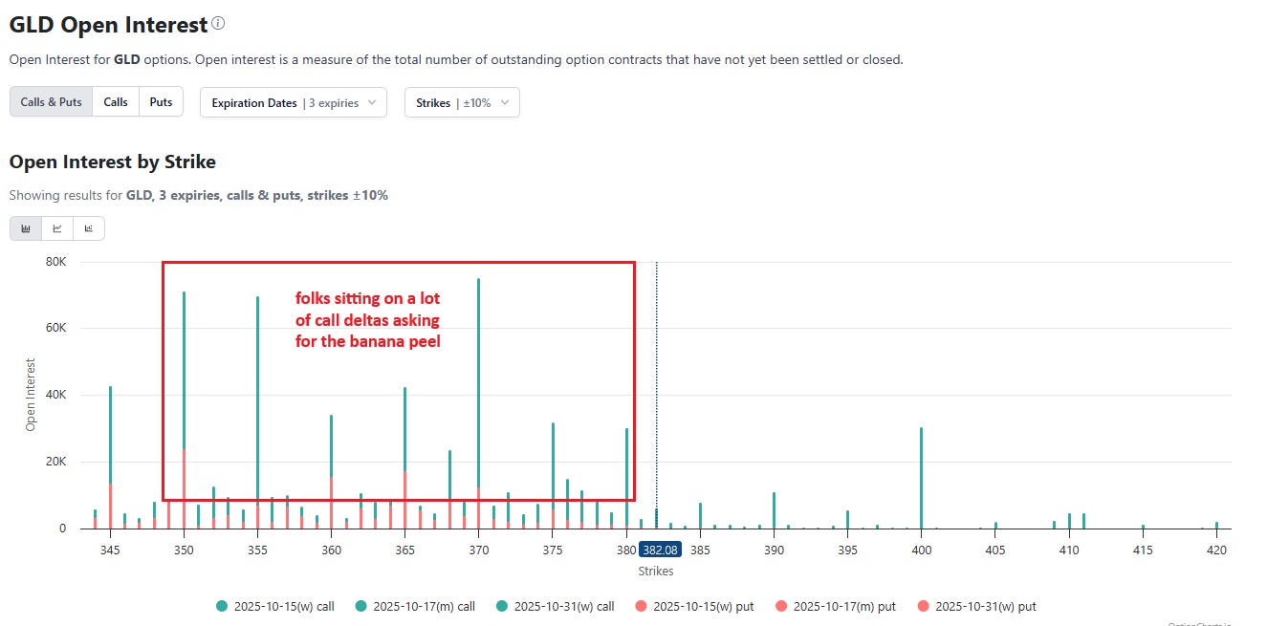
Task: Click the 360 strike axis label
Action: (331, 550)
